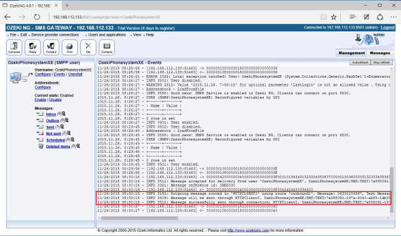Screen dimensions: 401x236
Task: Click the Stop refresh button
Action: pos(382,63)
